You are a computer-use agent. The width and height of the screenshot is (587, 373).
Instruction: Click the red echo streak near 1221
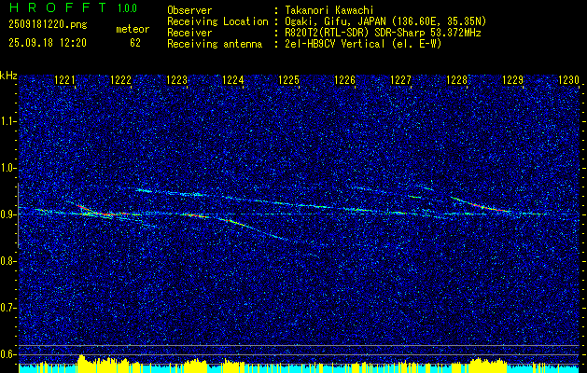click(95, 211)
